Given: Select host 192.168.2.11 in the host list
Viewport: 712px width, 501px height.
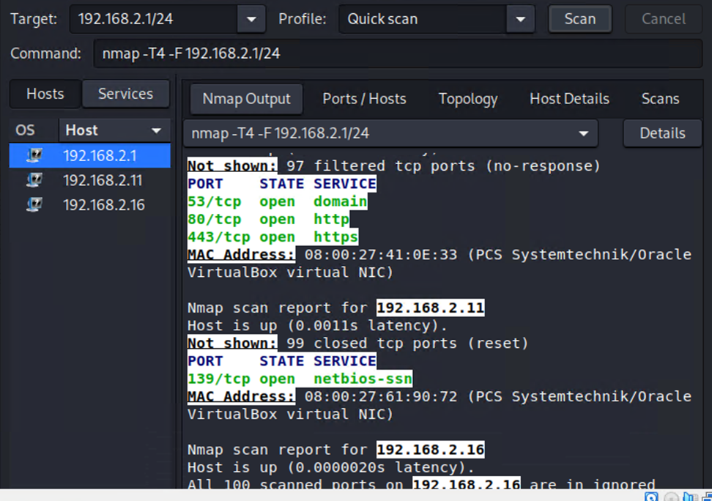Looking at the screenshot, I should pyautogui.click(x=90, y=180).
